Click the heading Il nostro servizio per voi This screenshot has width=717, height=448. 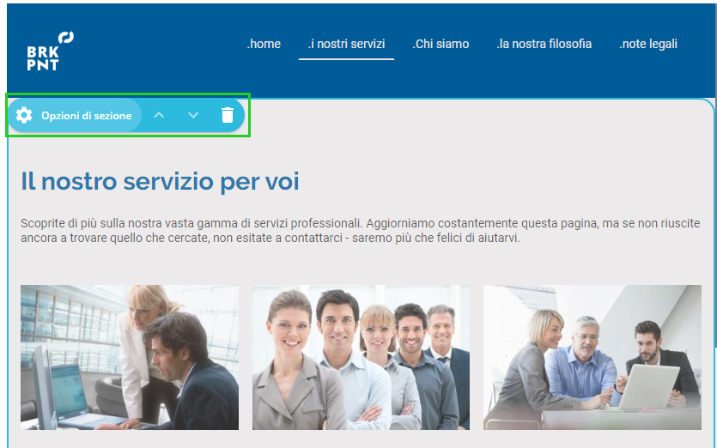(160, 181)
